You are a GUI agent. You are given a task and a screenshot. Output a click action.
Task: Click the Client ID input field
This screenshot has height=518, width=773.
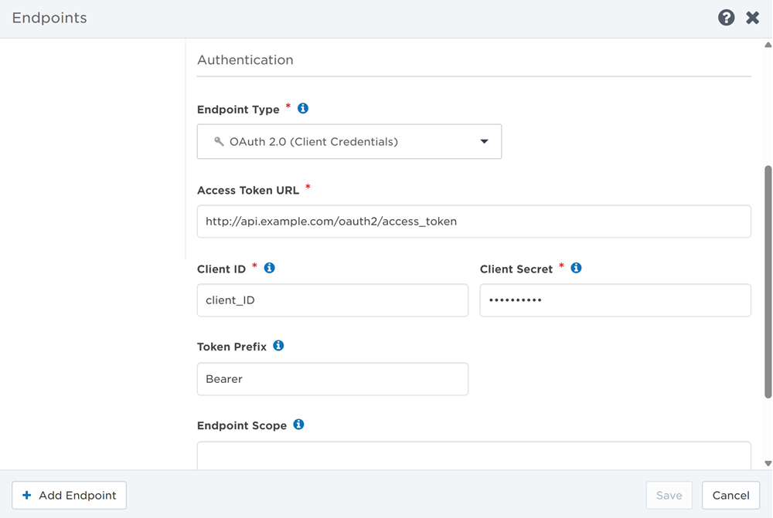[332, 300]
